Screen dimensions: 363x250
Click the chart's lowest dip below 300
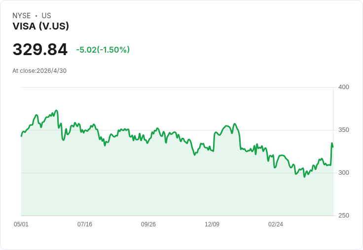(304, 177)
